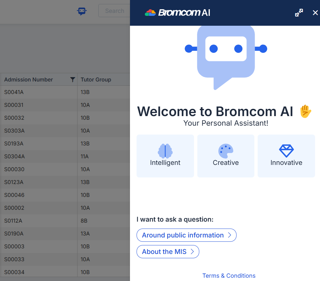The height and width of the screenshot is (281, 320).
Task: Click inside the Search field
Action: pyautogui.click(x=114, y=11)
